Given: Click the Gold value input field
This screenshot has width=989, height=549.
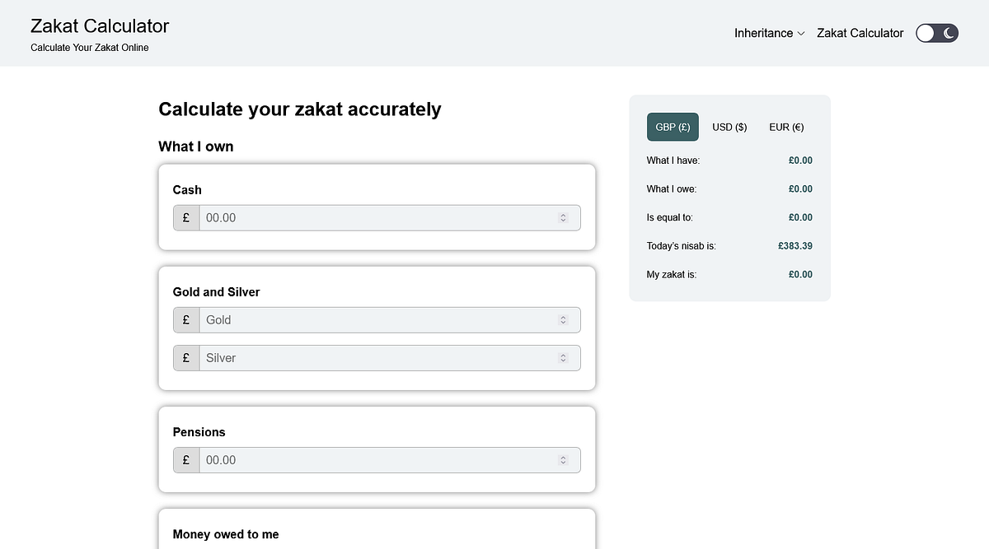Looking at the screenshot, I should pyautogui.click(x=371, y=319).
